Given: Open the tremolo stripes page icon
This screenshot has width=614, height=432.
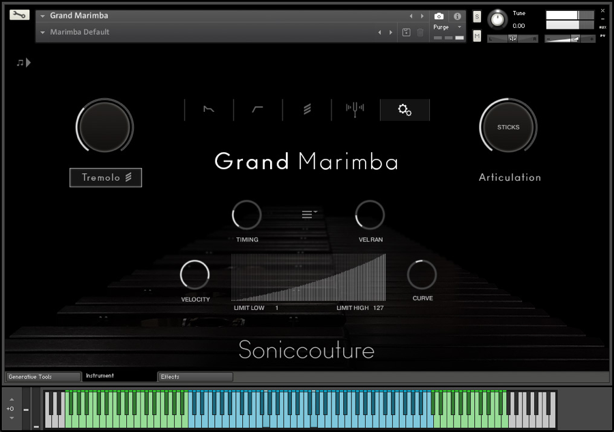Looking at the screenshot, I should [x=307, y=110].
